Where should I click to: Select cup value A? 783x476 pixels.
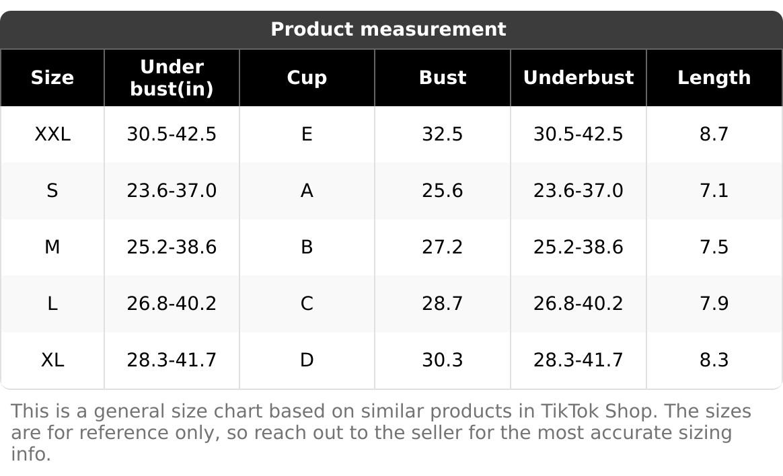[x=307, y=191]
